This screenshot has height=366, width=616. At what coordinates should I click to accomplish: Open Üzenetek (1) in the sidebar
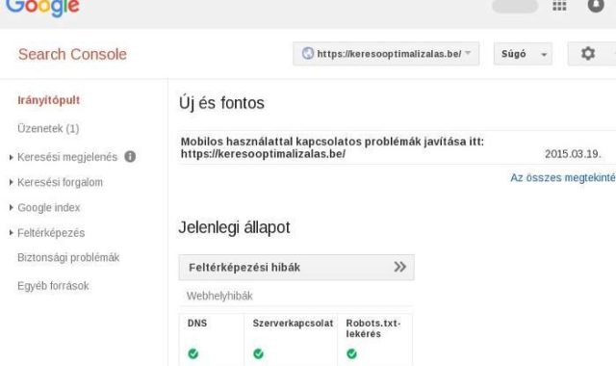[x=48, y=128]
